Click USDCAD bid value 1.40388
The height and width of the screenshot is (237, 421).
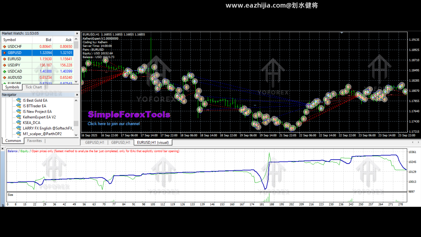pos(46,71)
